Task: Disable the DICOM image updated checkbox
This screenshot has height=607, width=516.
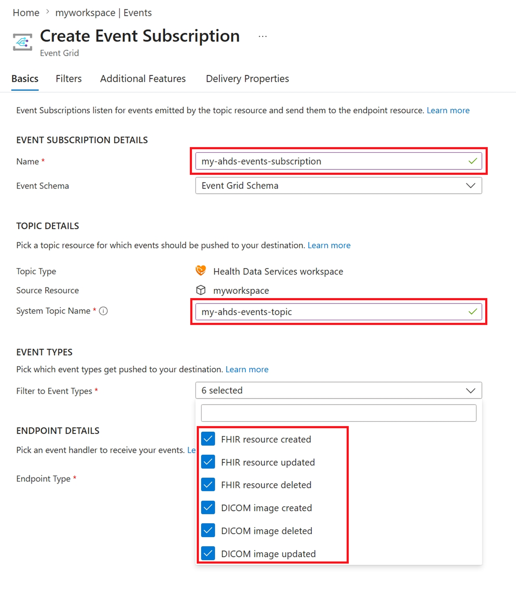Action: click(x=208, y=553)
